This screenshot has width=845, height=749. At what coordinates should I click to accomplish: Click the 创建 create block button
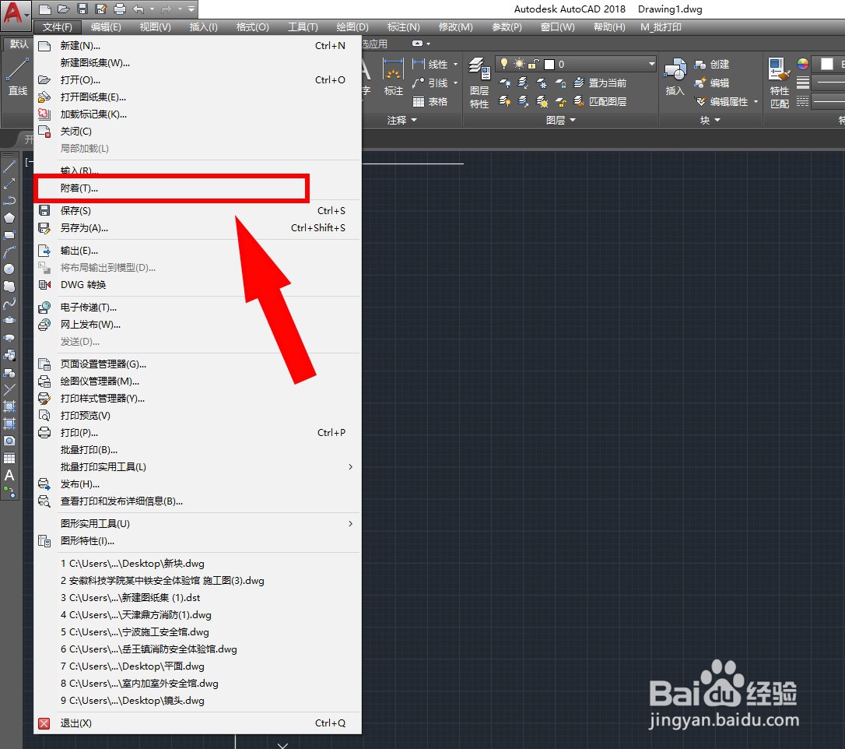712,65
